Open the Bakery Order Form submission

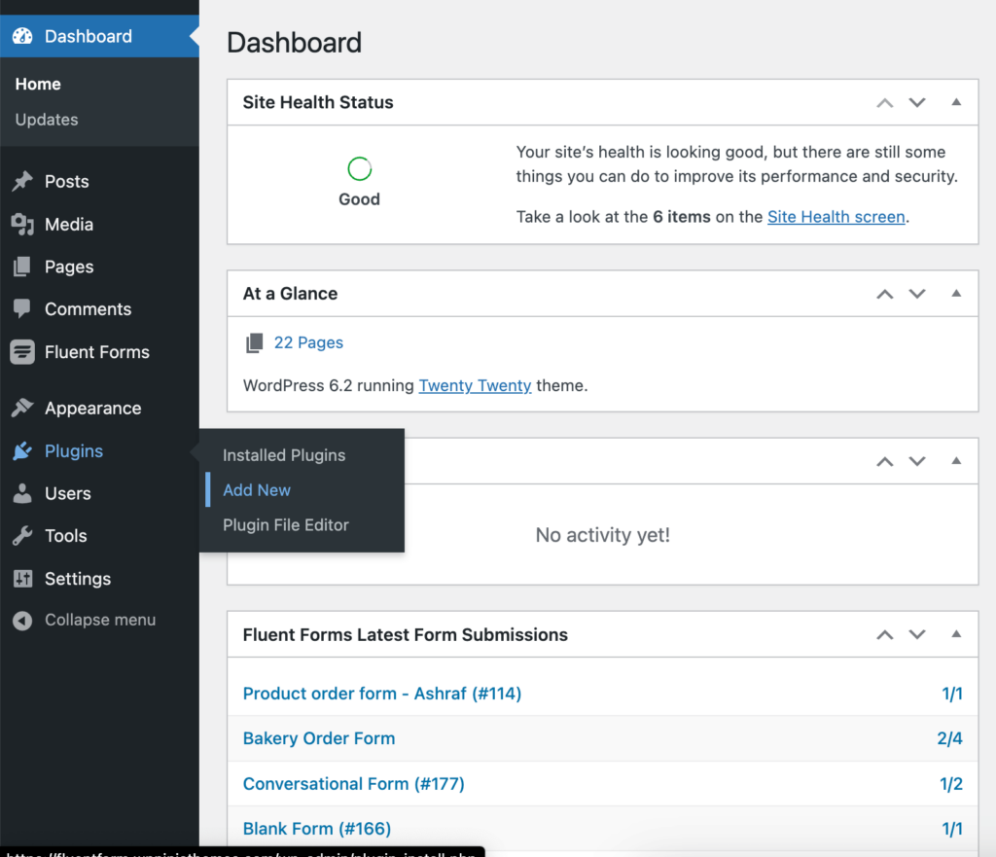tap(318, 738)
